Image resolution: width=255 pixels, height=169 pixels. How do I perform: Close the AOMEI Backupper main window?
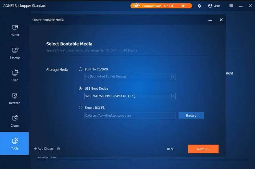250,6
